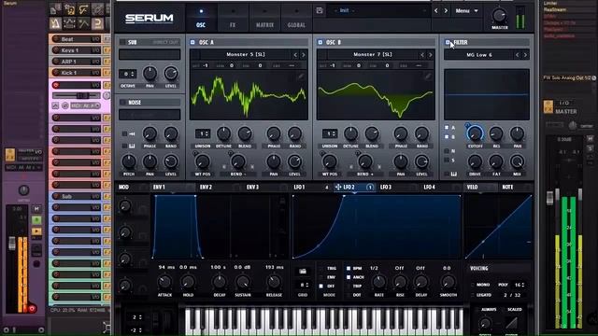Switch to the MATRIX tab
598x336 pixels.
264,18
